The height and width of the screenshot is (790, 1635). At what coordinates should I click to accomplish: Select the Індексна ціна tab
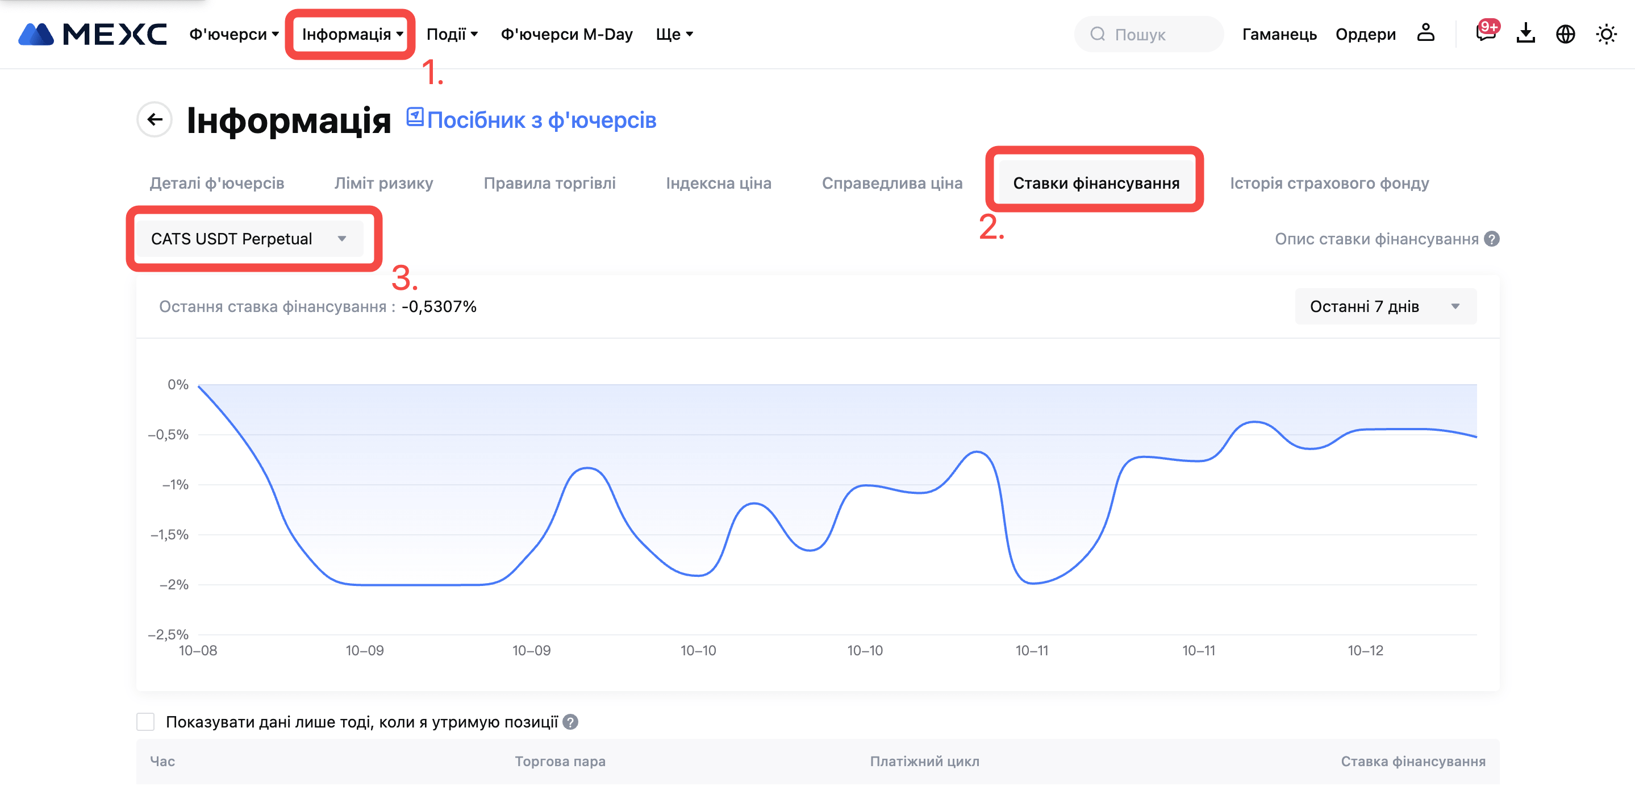(718, 183)
